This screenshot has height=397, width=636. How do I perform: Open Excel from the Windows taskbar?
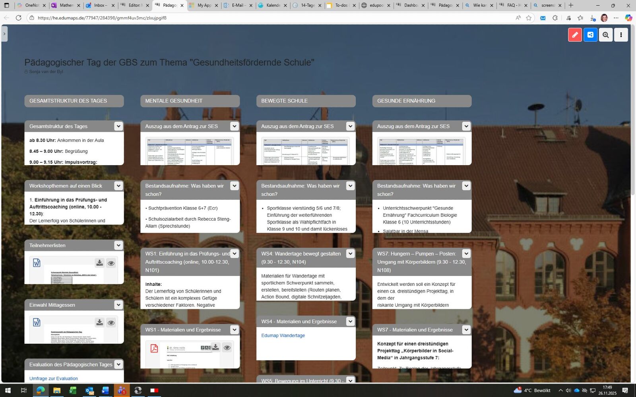pos(73,391)
